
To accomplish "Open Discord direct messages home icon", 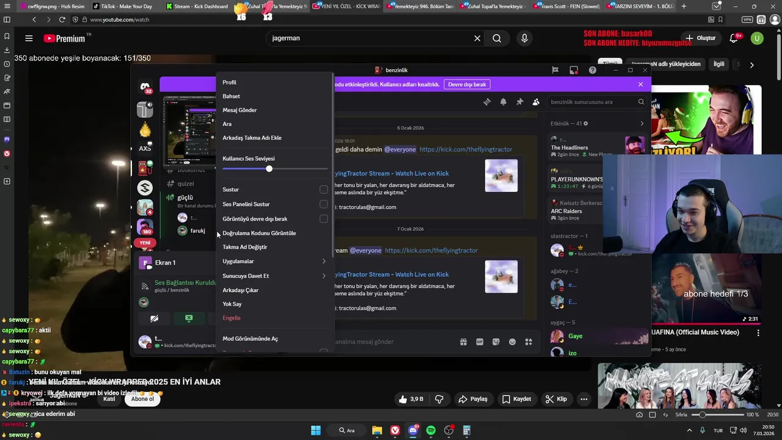I will [145, 87].
